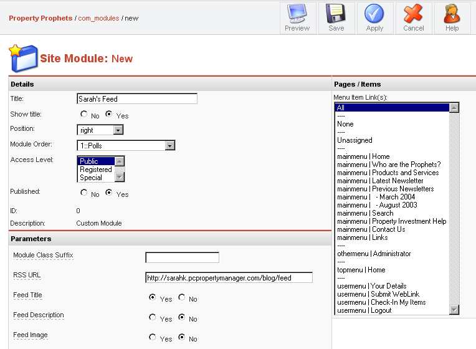476x349 pixels.
Task: Select mainmenu | Search item
Action: [393, 213]
